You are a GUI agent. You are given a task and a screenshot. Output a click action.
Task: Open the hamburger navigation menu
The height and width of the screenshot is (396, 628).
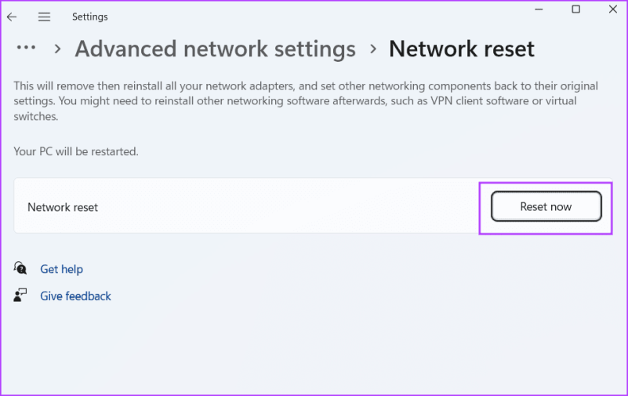point(44,16)
